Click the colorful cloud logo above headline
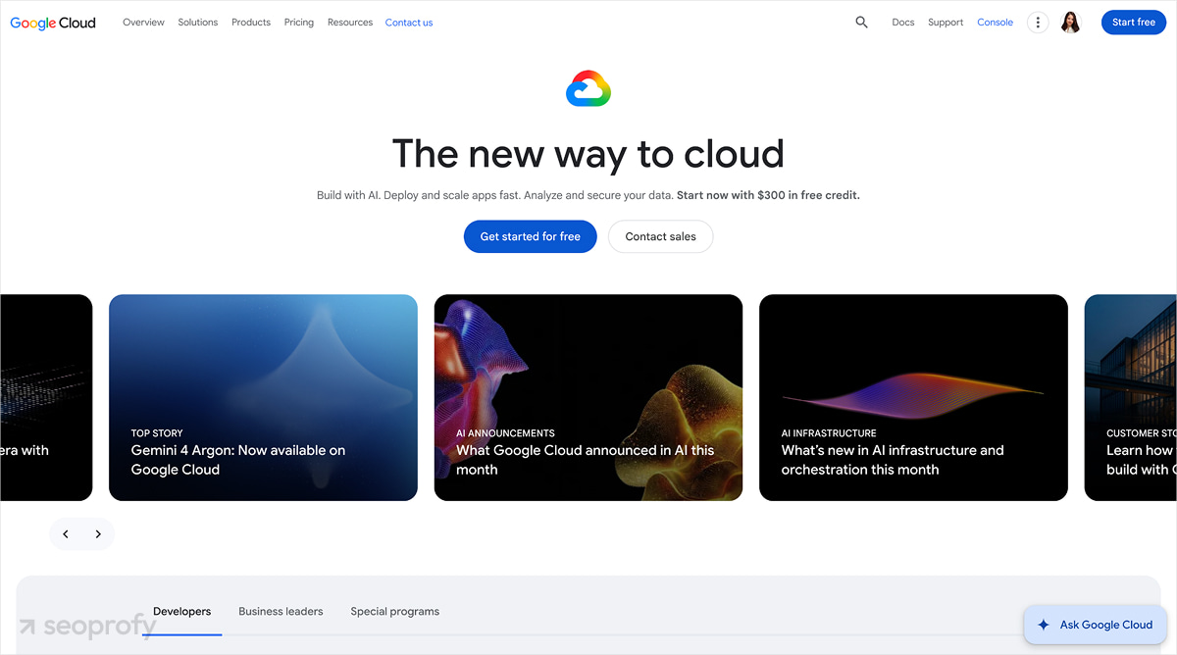This screenshot has height=655, width=1177. coord(588,88)
